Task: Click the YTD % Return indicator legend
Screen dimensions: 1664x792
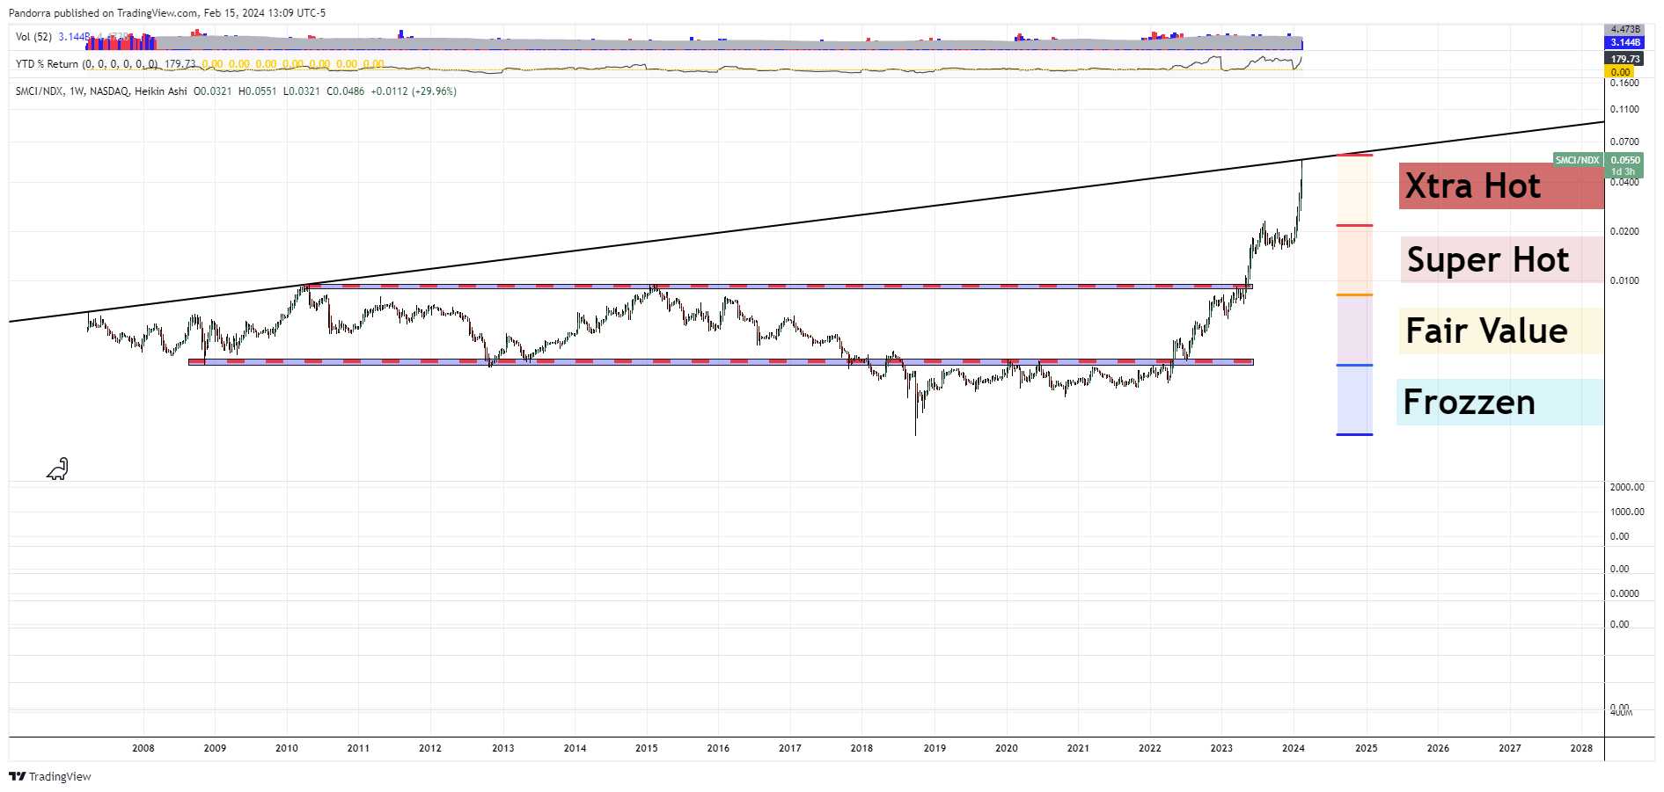Action: click(87, 64)
